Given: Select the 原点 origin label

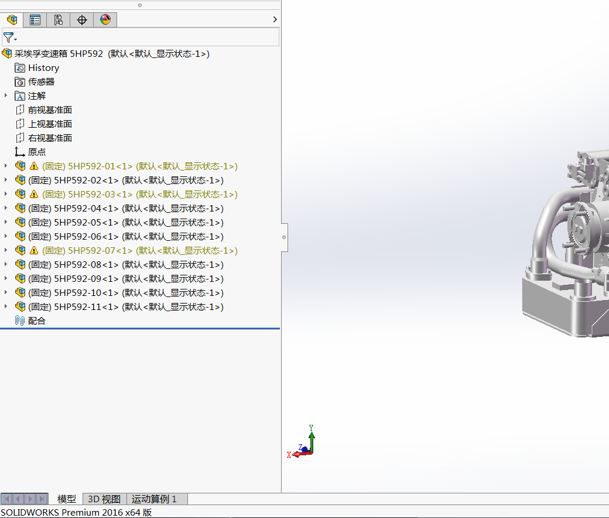Looking at the screenshot, I should coord(36,152).
